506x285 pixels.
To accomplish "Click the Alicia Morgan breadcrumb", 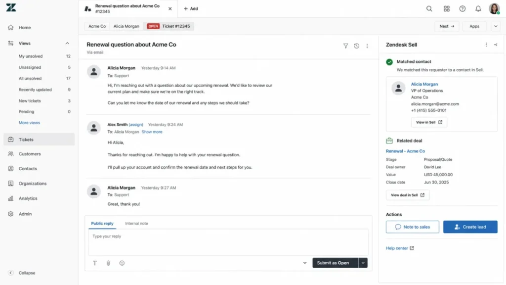I will point(126,26).
